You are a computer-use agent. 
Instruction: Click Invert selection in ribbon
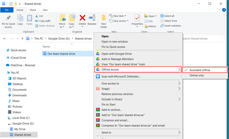tap(171, 26)
